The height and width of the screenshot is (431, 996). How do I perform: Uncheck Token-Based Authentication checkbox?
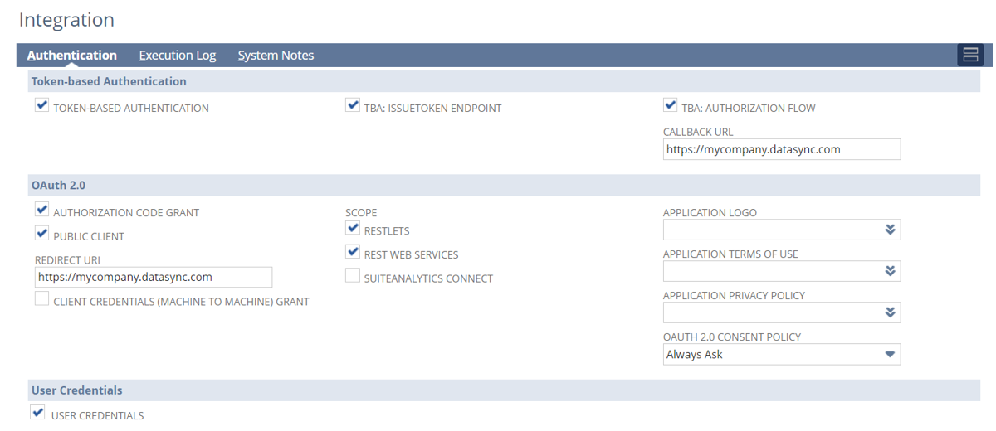pos(41,105)
